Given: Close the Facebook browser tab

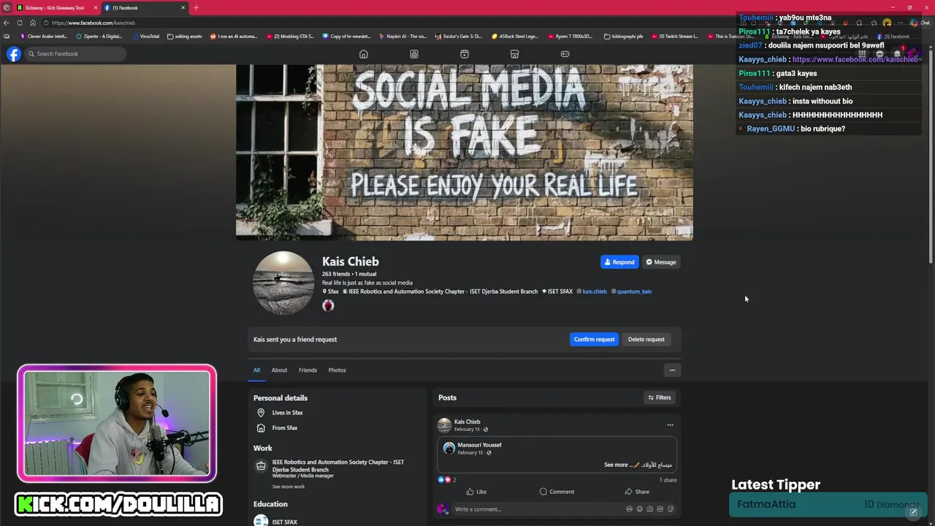Looking at the screenshot, I should (183, 7).
